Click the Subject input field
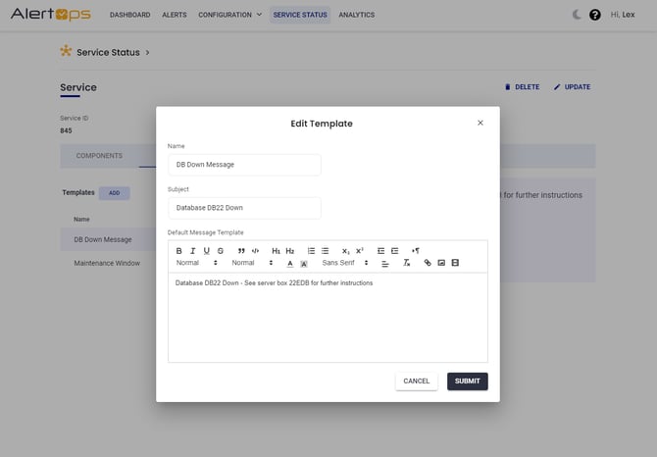This screenshot has width=657, height=457. 243,208
